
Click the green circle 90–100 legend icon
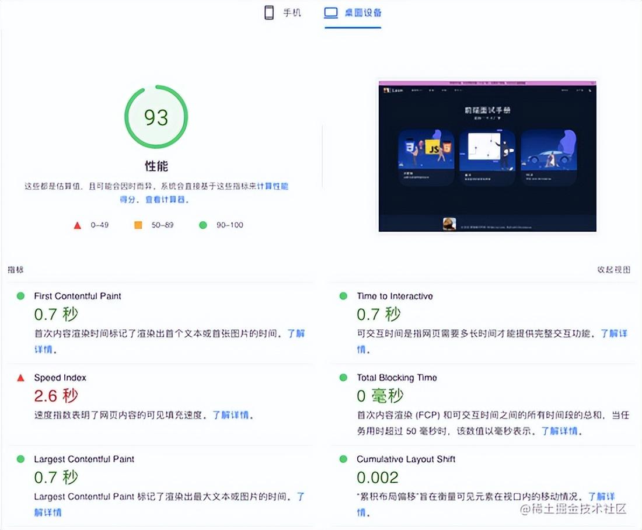(203, 225)
